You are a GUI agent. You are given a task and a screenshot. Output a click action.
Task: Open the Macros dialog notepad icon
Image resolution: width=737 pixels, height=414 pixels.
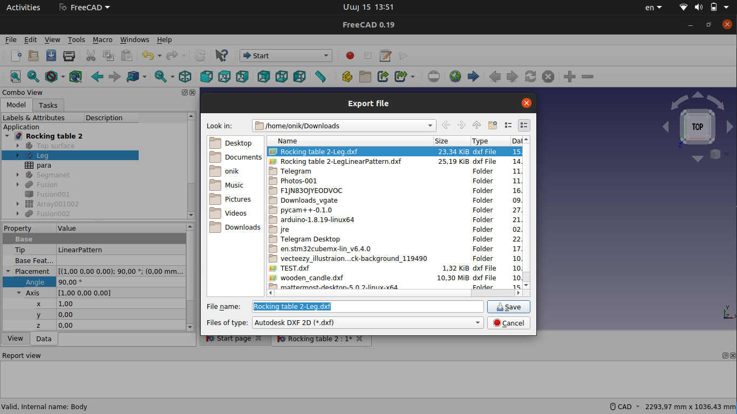385,56
